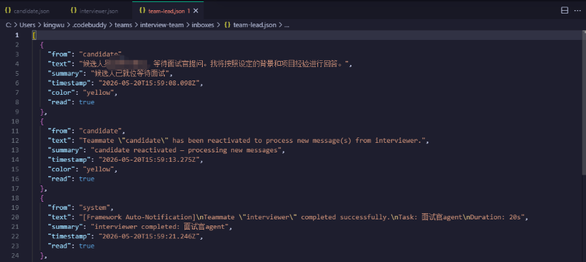Screen dimensions: 586x262
Task: Click the opening brace on line 2
Action: coord(42,45)
